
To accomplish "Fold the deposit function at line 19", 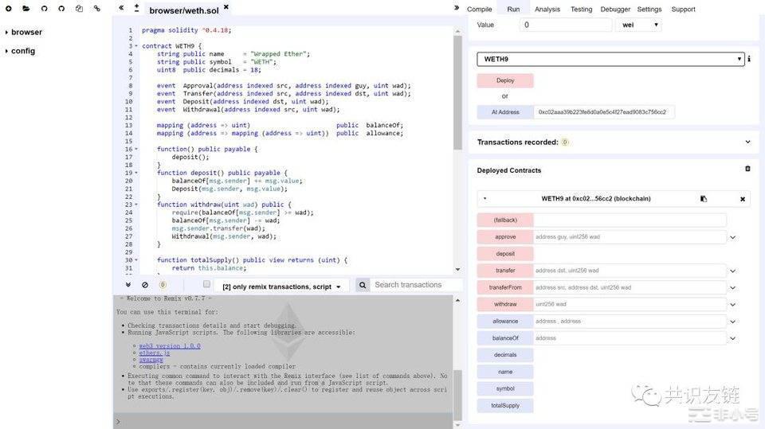I will pyautogui.click(x=136, y=173).
